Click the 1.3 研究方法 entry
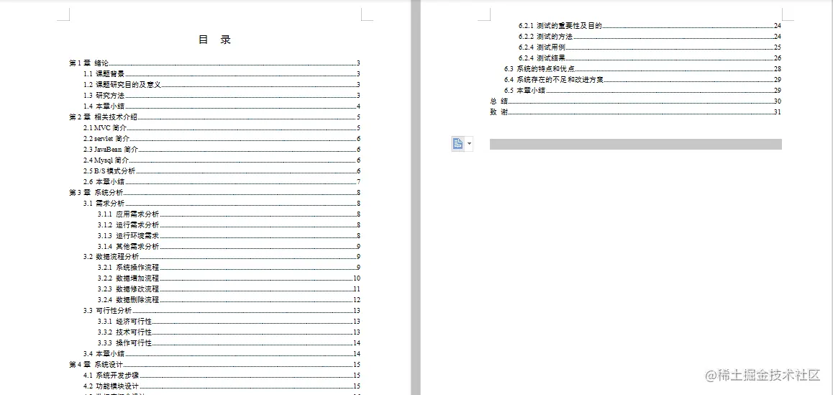The height and width of the screenshot is (395, 833). [x=222, y=96]
